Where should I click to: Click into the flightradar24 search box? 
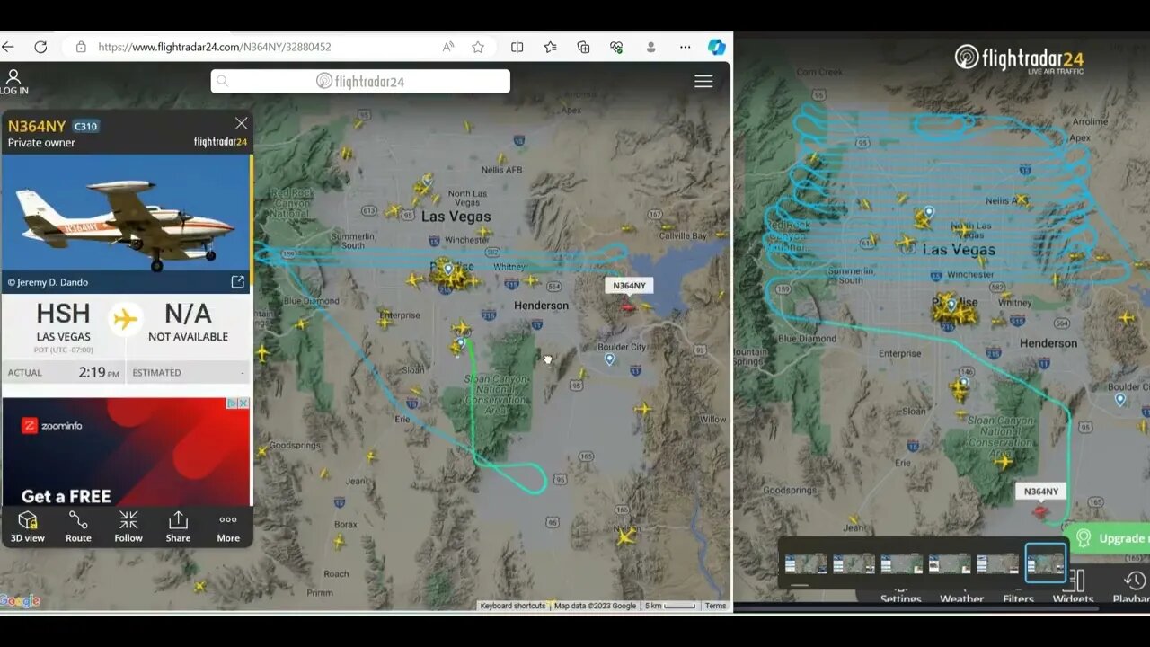[x=360, y=81]
